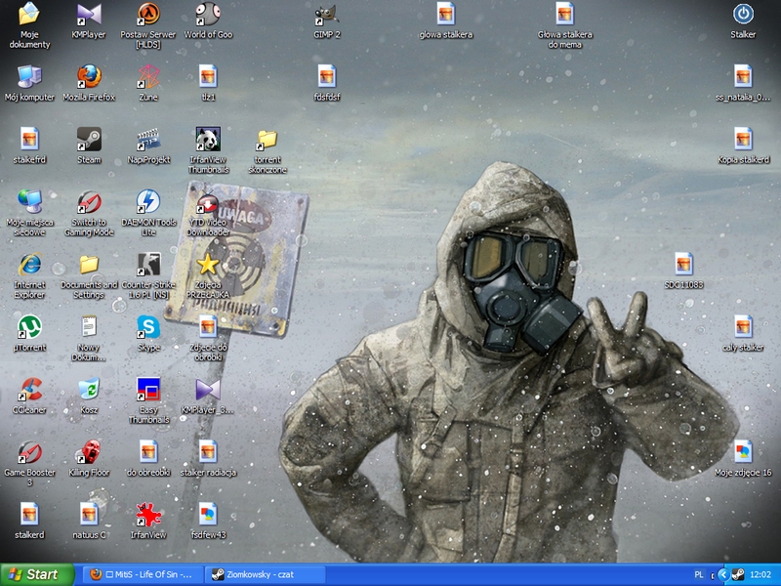Image resolution: width=781 pixels, height=586 pixels.
Task: Select the glowa stalkera image file
Action: [446, 14]
